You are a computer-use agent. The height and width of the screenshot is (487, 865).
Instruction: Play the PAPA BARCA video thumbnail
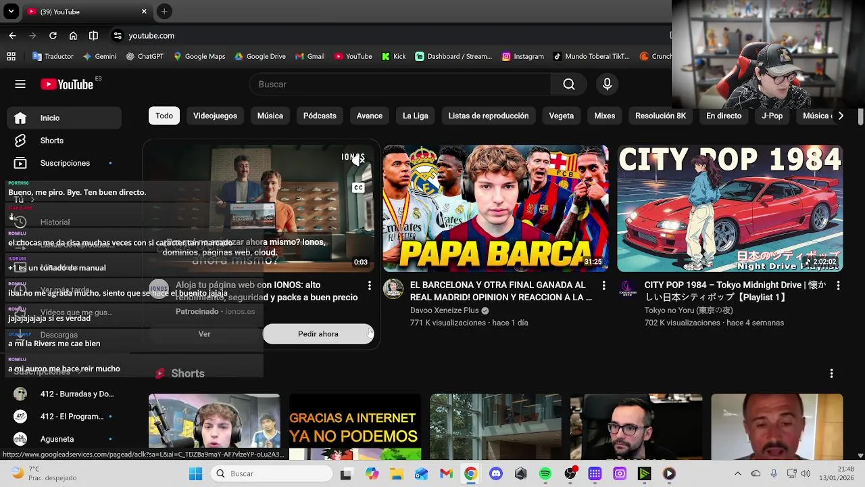(x=495, y=208)
